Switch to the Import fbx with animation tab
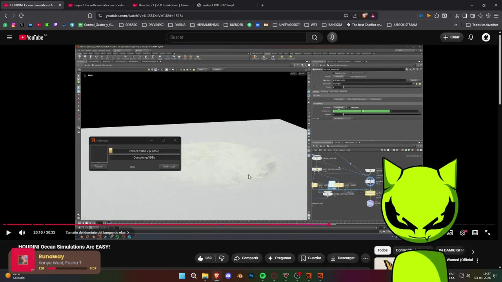The width and height of the screenshot is (502, 282). click(x=96, y=5)
